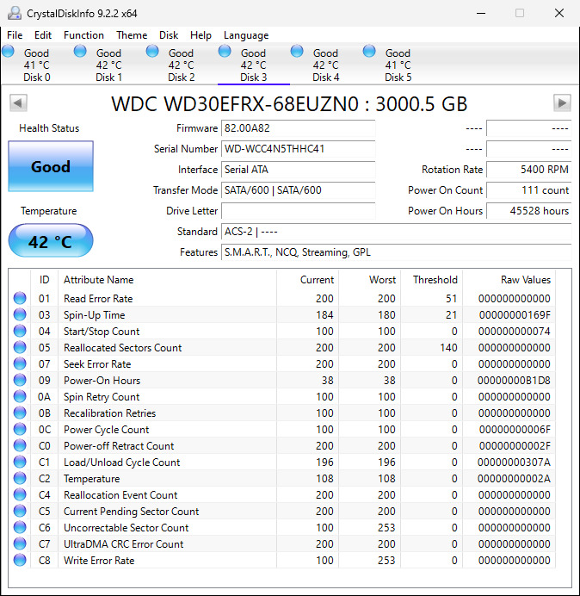Click the ID column header
The height and width of the screenshot is (596, 580).
[x=44, y=280]
